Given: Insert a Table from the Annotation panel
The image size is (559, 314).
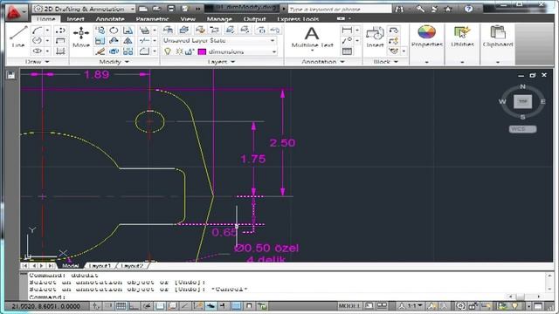Looking at the screenshot, I should (x=347, y=51).
